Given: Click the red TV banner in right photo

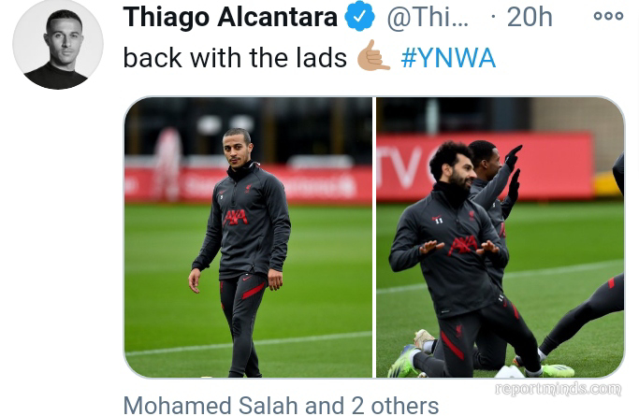Looking at the screenshot, I should click(x=484, y=167).
